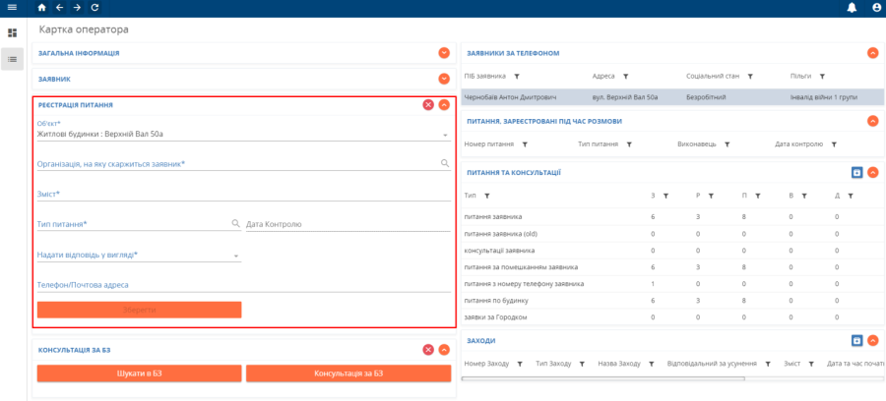Click the home icon in top bar
The width and height of the screenshot is (886, 401).
pos(41,8)
